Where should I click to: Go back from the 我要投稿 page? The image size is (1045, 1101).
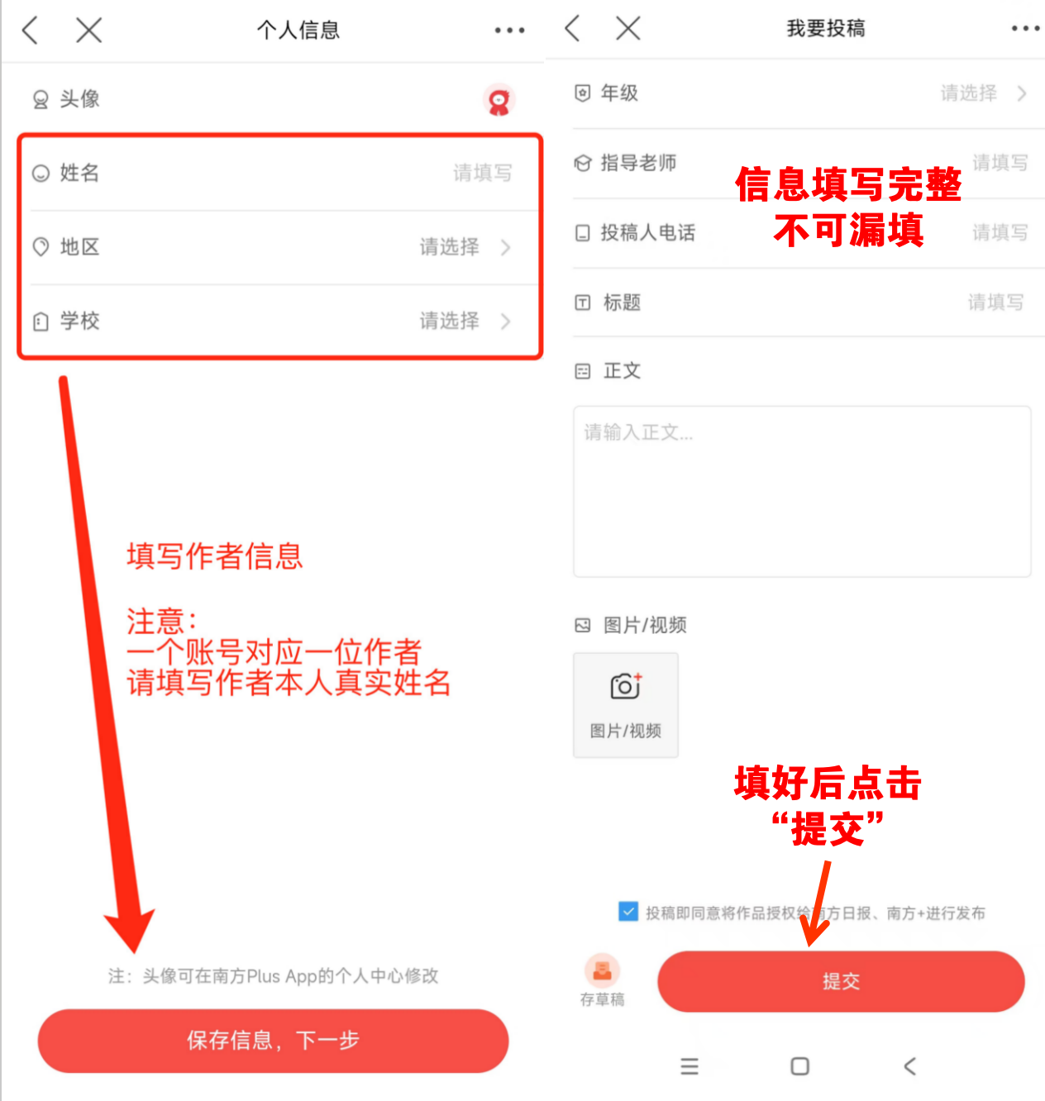click(572, 28)
